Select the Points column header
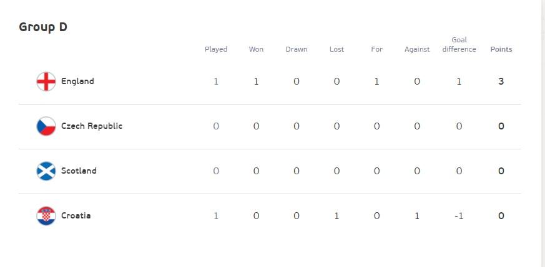 [x=501, y=49]
